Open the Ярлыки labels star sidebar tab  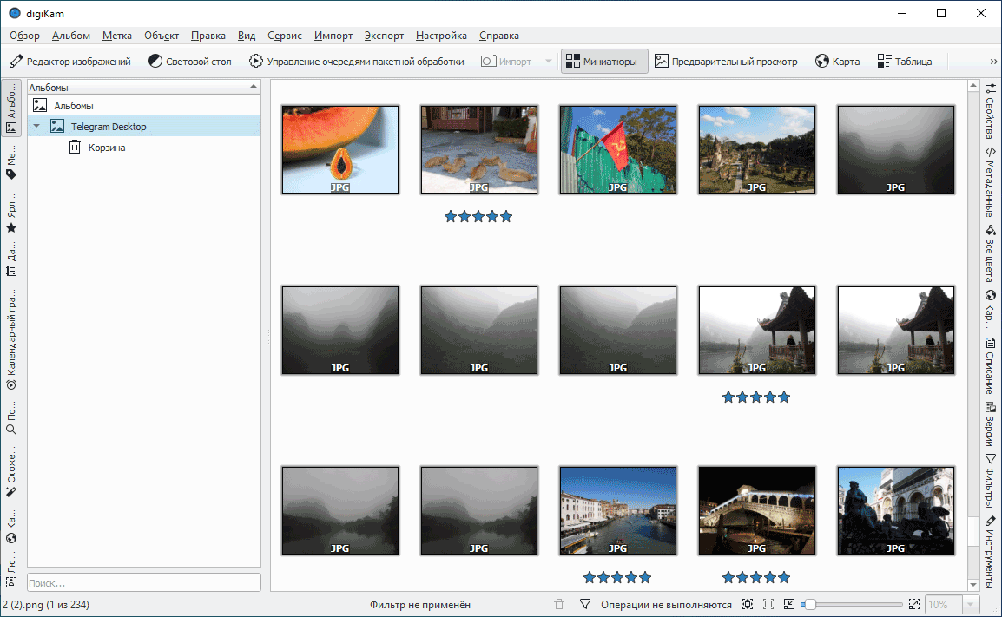(x=11, y=219)
